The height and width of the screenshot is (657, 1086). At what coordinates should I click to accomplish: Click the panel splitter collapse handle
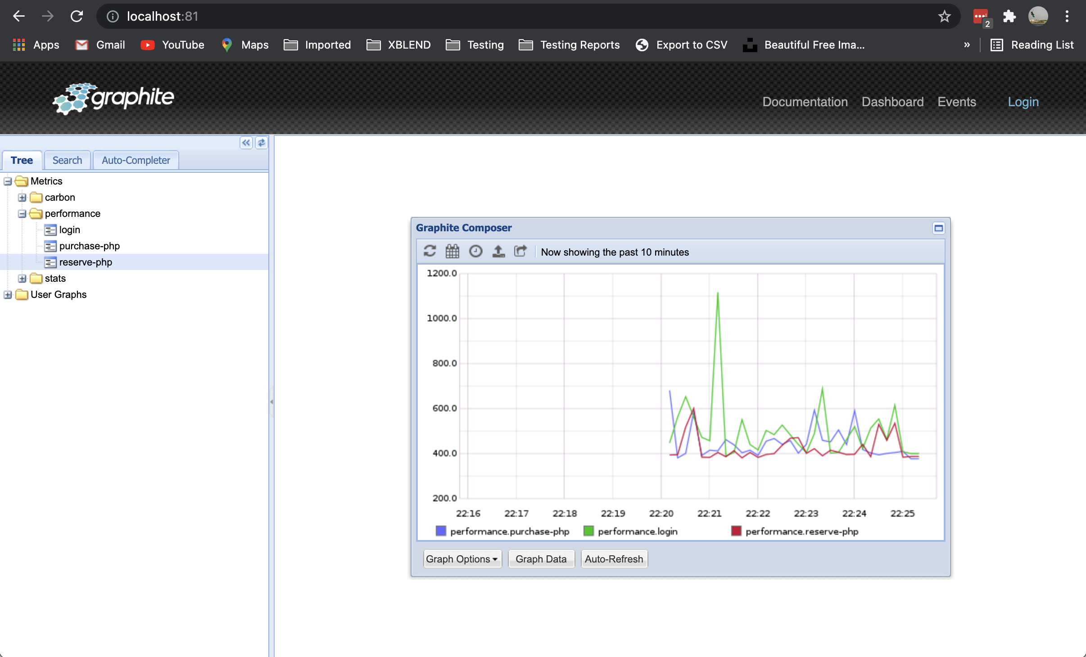(x=271, y=401)
